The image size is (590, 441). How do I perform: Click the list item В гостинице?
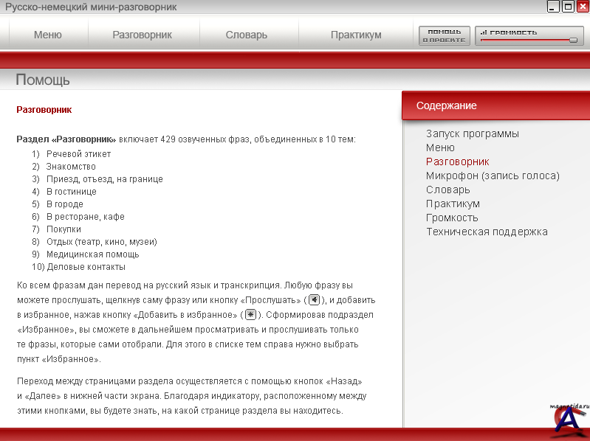71,192
